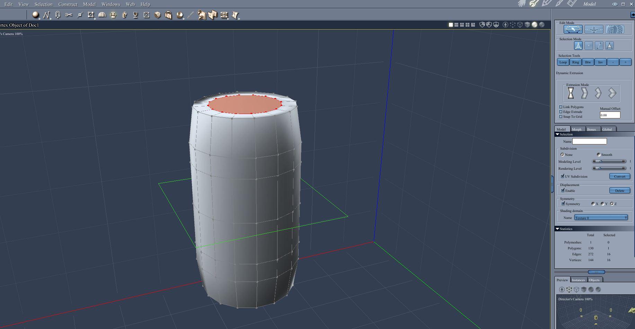Pick the scissors cut tool
The width and height of the screenshot is (635, 329).
pyautogui.click(x=69, y=15)
